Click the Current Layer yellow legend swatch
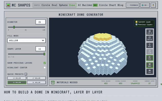 (x=136, y=22)
